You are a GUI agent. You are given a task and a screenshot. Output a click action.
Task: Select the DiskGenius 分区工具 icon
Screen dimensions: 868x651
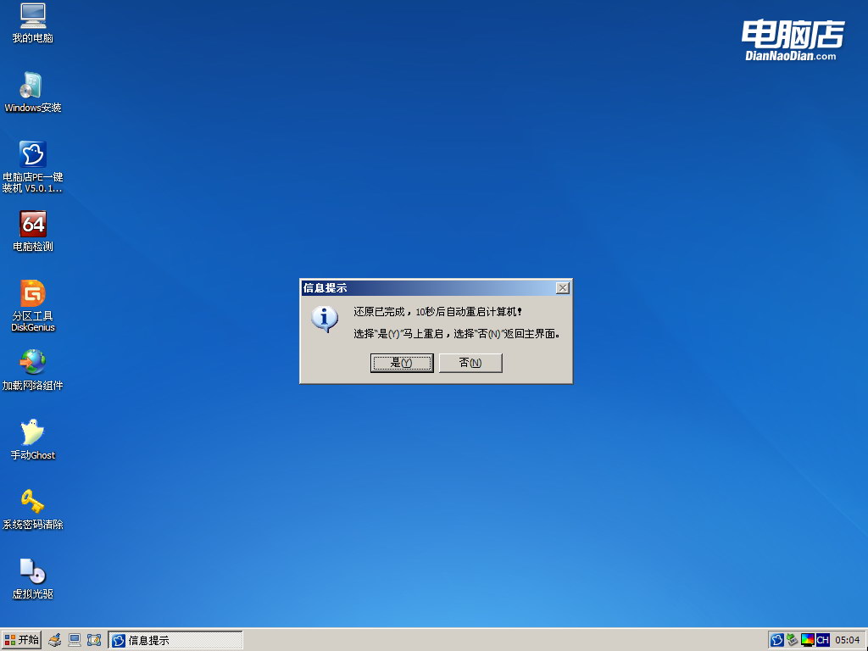(32, 293)
